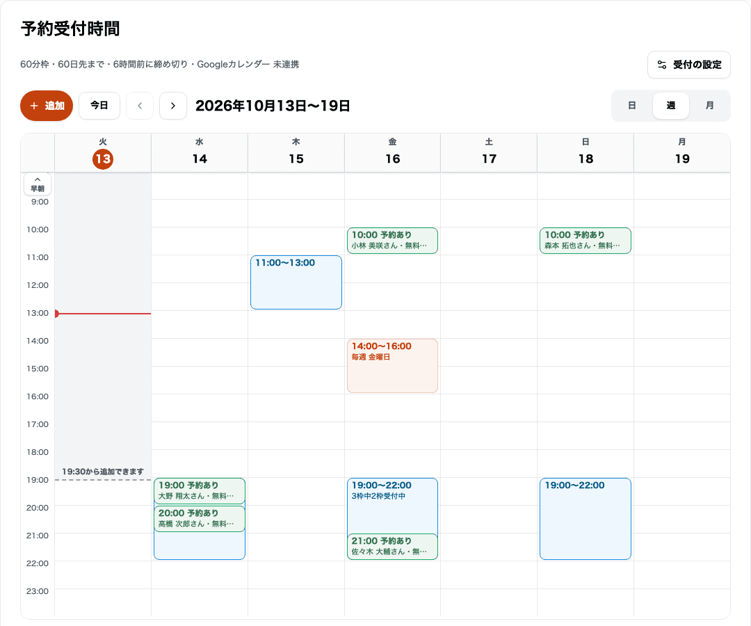751x626 pixels.
Task: Select Wednesday 14 date header
Action: coord(200,153)
